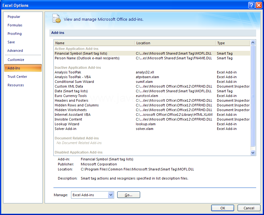This screenshot has height=215, width=264.
Task: Sort add-ins by Name column header
Action: (x=94, y=43)
